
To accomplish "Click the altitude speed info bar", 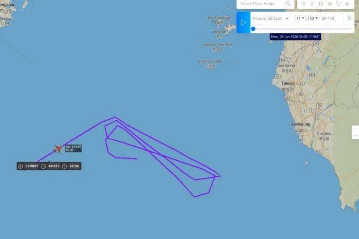I will click(x=49, y=166).
